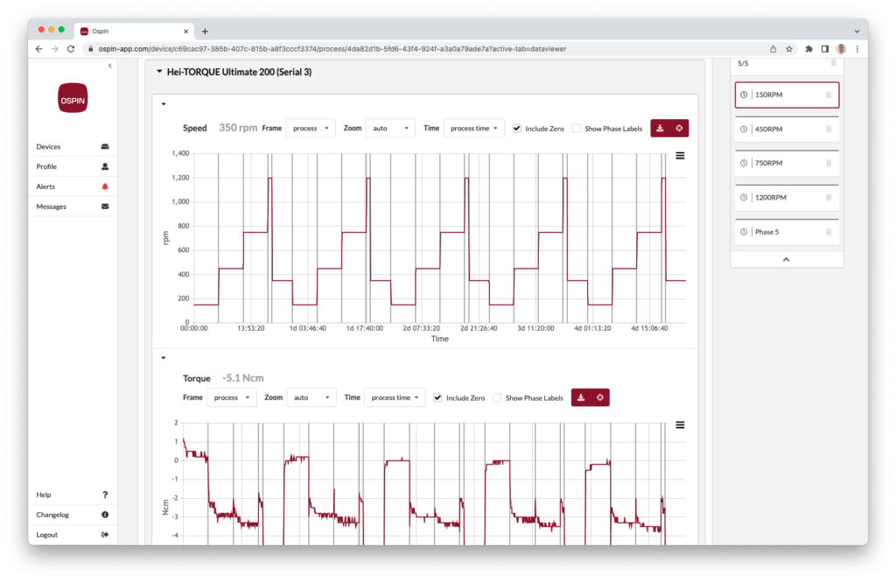Image resolution: width=896 pixels, height=582 pixels.
Task: Open Profile in the sidebar
Action: (x=72, y=166)
